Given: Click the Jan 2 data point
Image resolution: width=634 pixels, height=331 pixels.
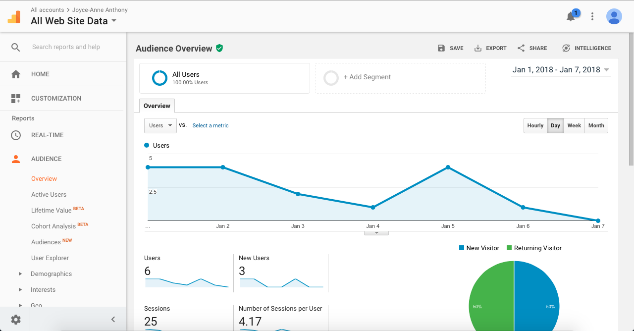Looking at the screenshot, I should pos(223,167).
